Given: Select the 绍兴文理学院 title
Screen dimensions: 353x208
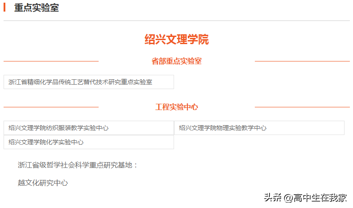Looking at the screenshot, I should [177, 39].
